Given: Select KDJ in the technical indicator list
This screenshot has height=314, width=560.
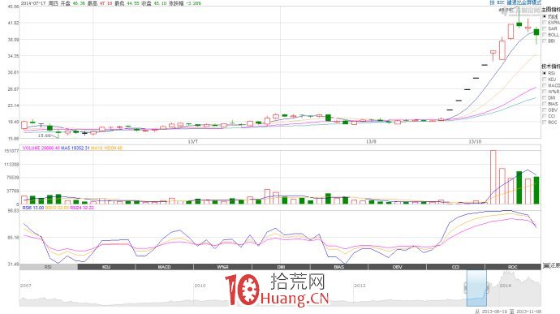Looking at the screenshot, I should [x=545, y=80].
